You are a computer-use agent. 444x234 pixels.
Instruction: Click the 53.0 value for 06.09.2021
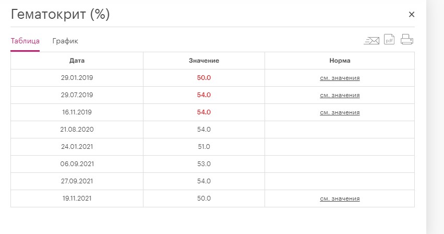click(x=204, y=164)
